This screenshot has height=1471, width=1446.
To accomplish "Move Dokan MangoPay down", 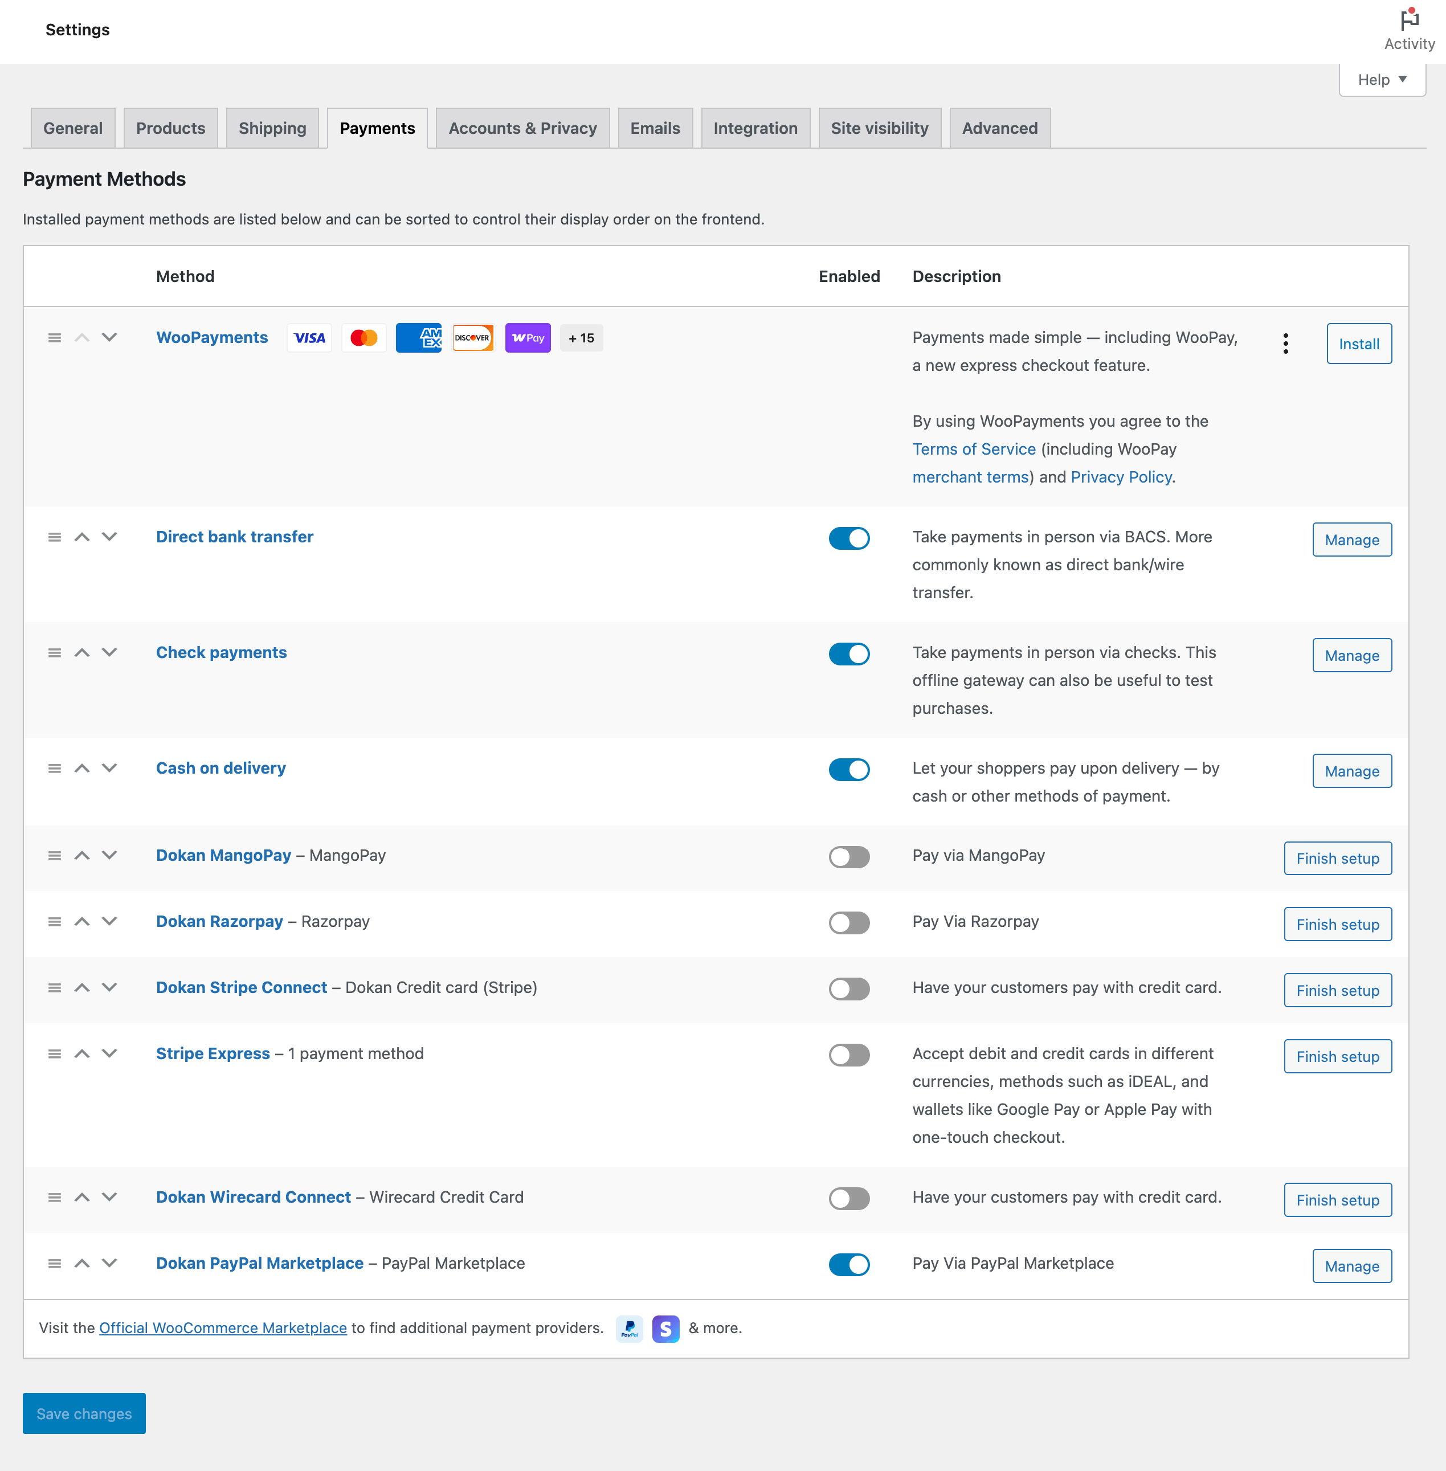I will pos(109,855).
